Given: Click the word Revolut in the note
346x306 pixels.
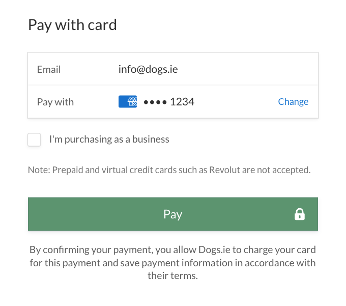Looking at the screenshot, I should click(x=224, y=170).
